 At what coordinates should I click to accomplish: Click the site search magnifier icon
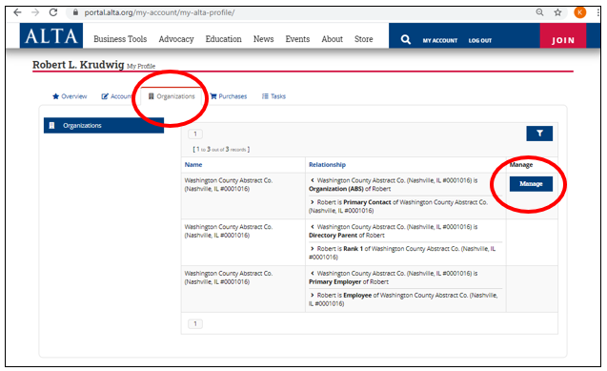point(405,39)
